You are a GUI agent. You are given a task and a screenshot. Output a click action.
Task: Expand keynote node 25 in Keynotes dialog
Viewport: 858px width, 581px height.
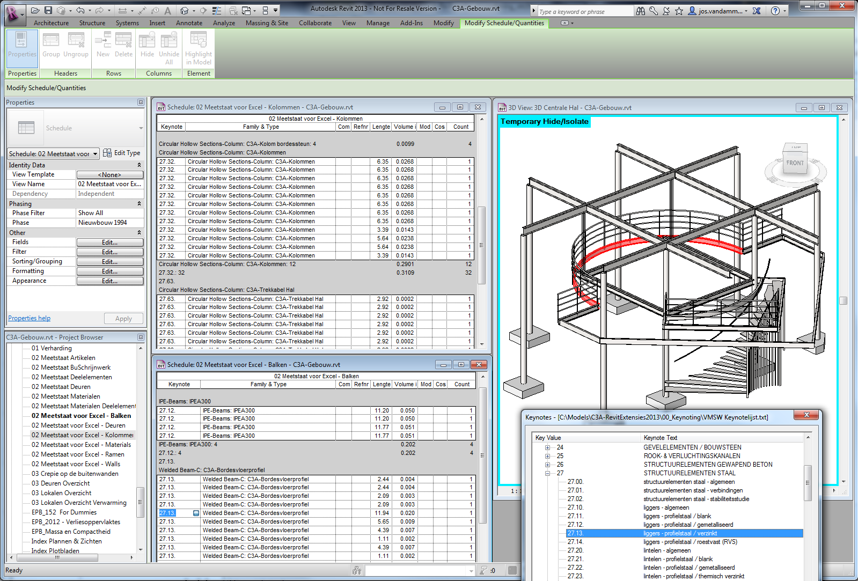point(547,456)
